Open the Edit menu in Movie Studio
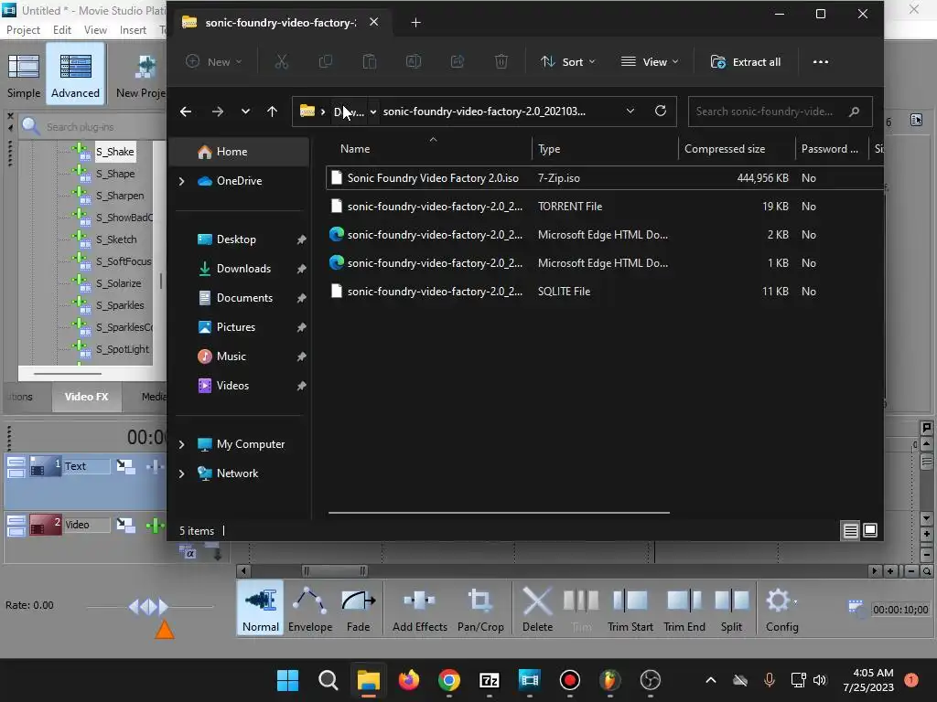The image size is (937, 702). click(62, 30)
